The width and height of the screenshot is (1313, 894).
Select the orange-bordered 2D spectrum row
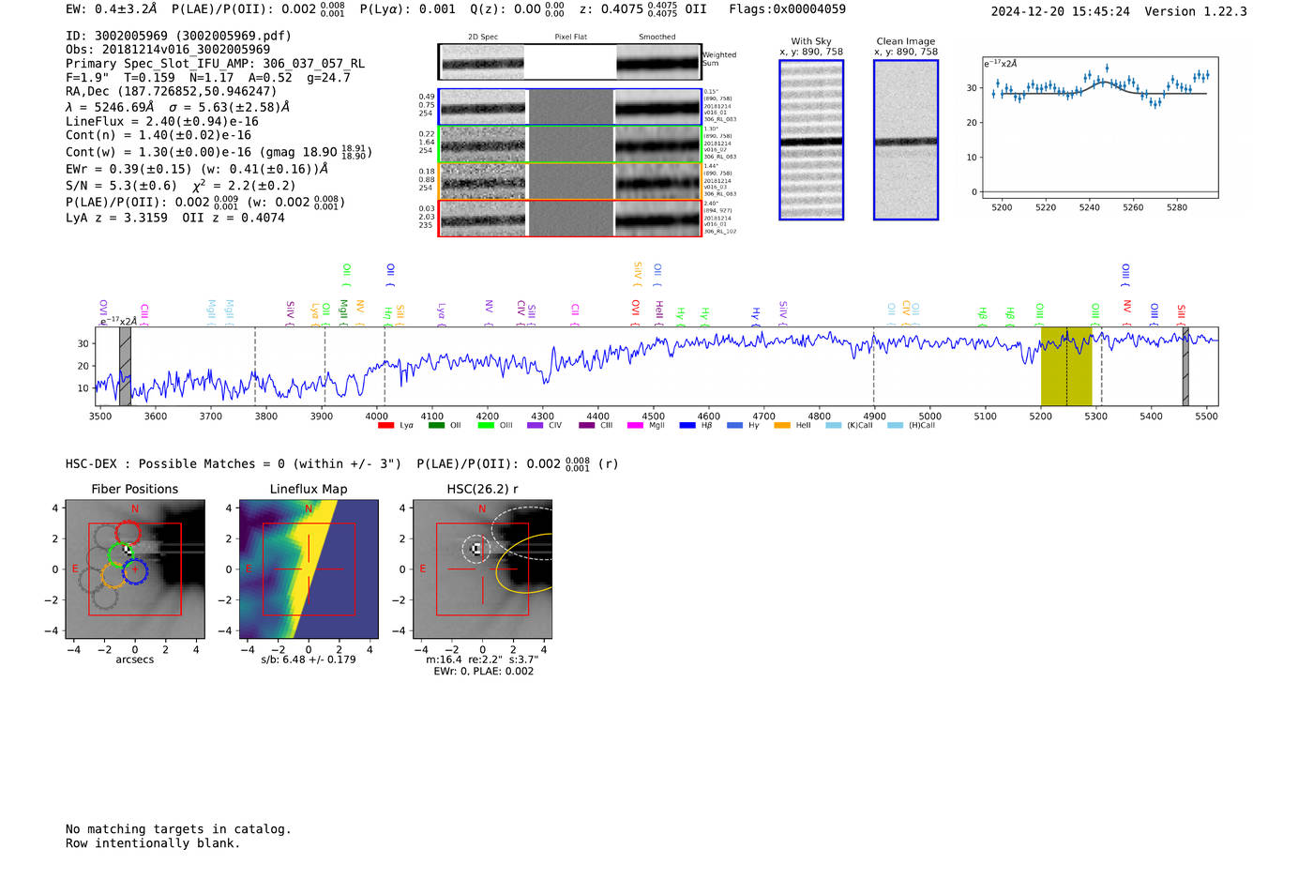pyautogui.click(x=570, y=181)
